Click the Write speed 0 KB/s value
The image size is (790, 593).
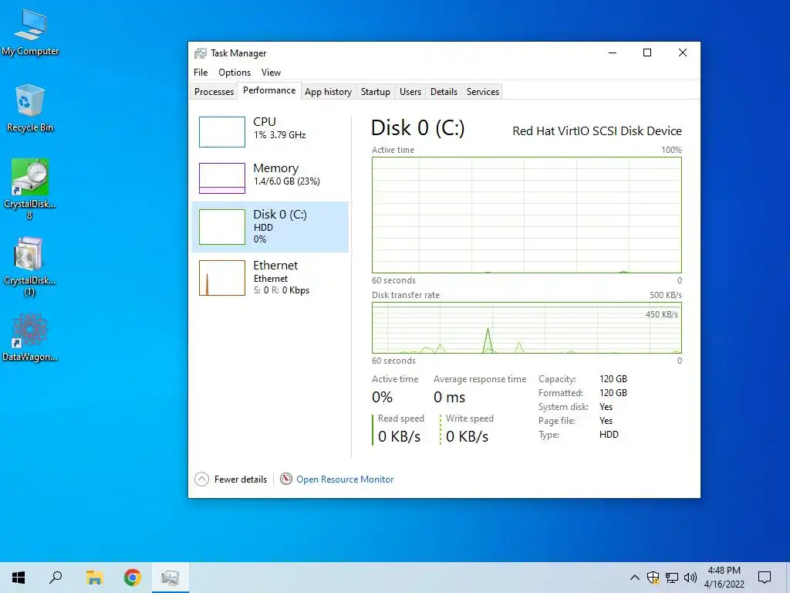click(x=467, y=437)
